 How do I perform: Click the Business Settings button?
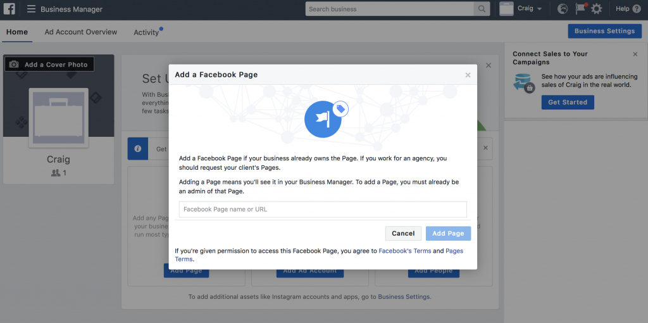(x=604, y=31)
